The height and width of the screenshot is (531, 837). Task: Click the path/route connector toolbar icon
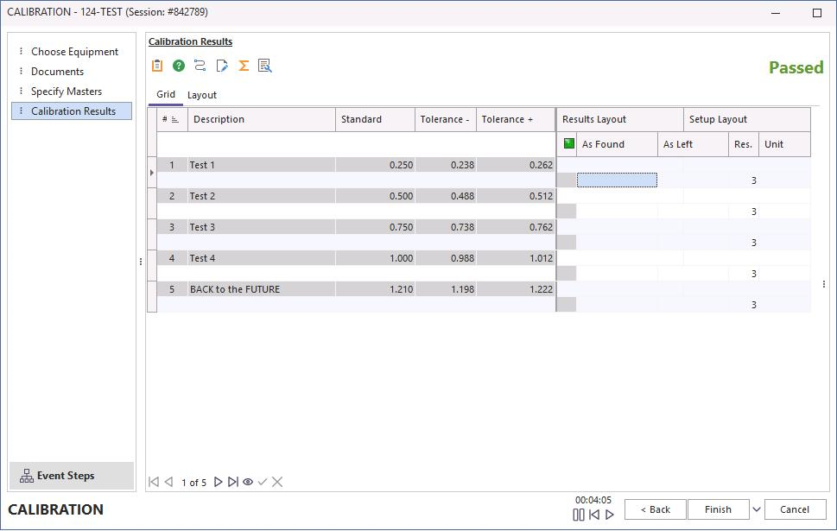tap(200, 66)
